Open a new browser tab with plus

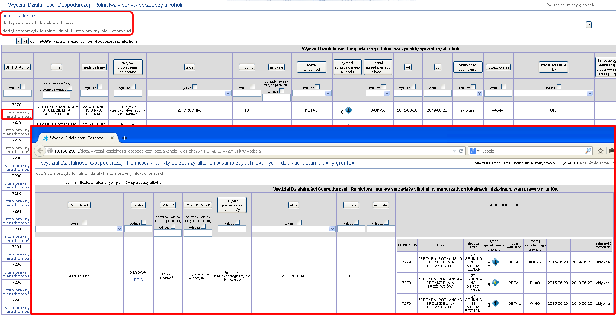pyautogui.click(x=125, y=138)
